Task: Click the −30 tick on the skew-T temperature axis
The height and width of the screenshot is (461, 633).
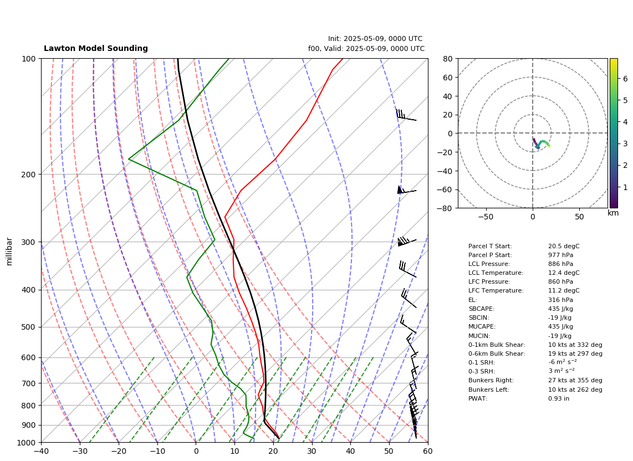Action: [79, 451]
